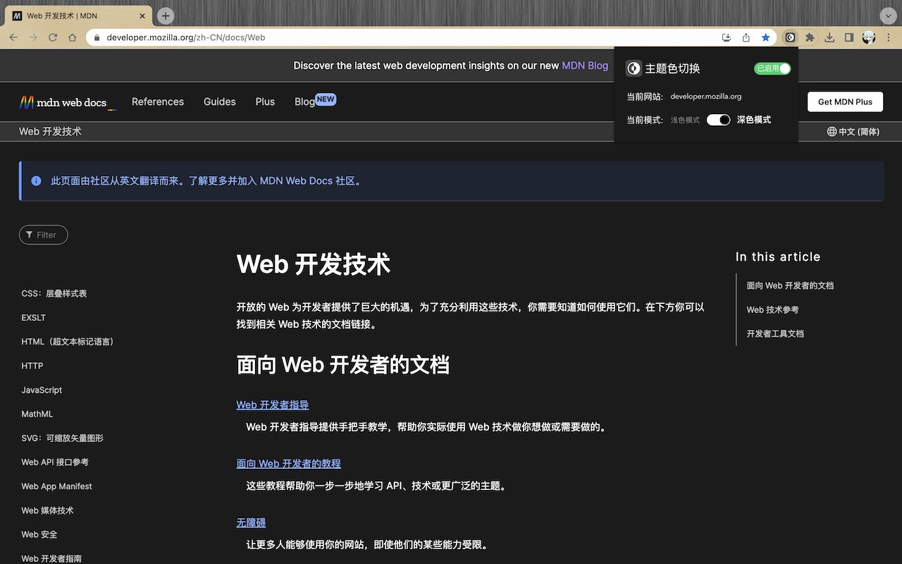Jump to Web 技术参考 in article outline
The width and height of the screenshot is (902, 564).
(x=772, y=309)
